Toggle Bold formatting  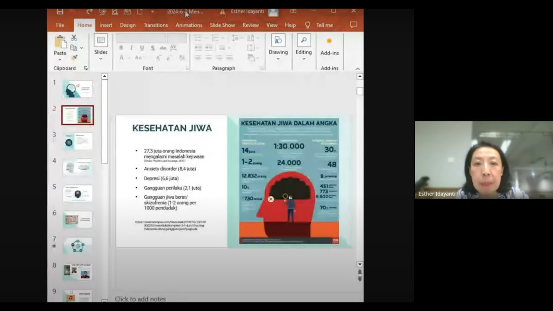click(x=121, y=48)
